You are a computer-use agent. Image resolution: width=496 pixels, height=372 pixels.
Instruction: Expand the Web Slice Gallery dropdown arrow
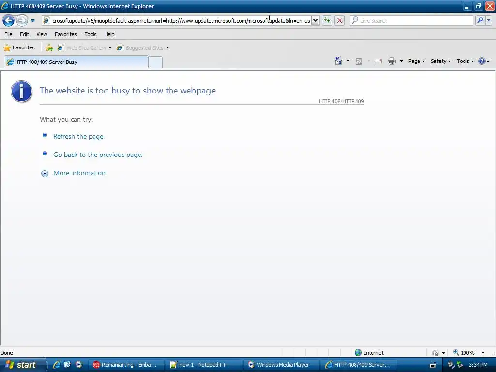coord(110,48)
